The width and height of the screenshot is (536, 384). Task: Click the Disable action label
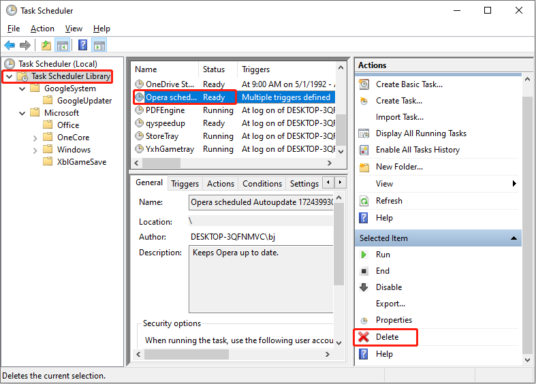click(389, 287)
